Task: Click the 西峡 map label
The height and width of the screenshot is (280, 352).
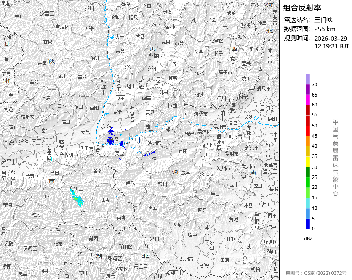Action: (x=153, y=208)
